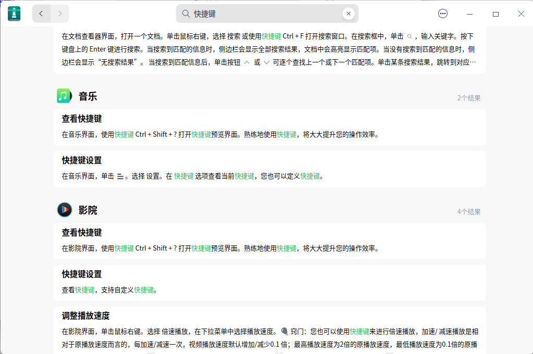
Task: Click 在影院界面，使用快捷键 description text
Action: coord(220,248)
